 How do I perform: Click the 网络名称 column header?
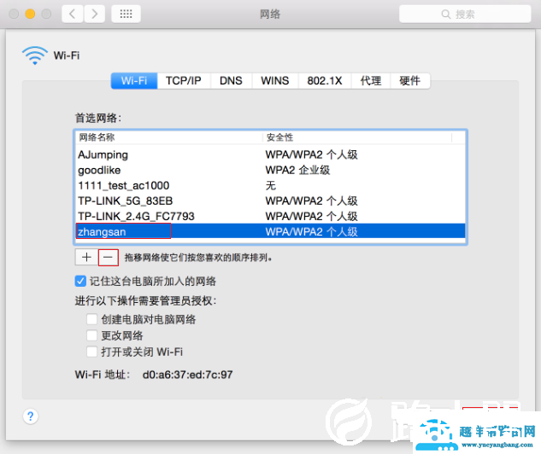coord(168,137)
